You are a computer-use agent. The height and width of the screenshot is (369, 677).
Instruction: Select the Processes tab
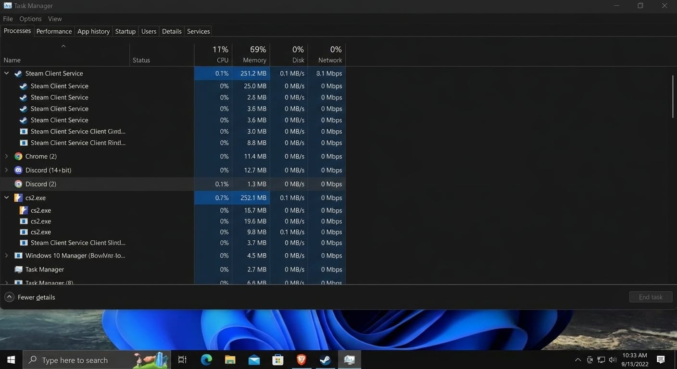17,31
